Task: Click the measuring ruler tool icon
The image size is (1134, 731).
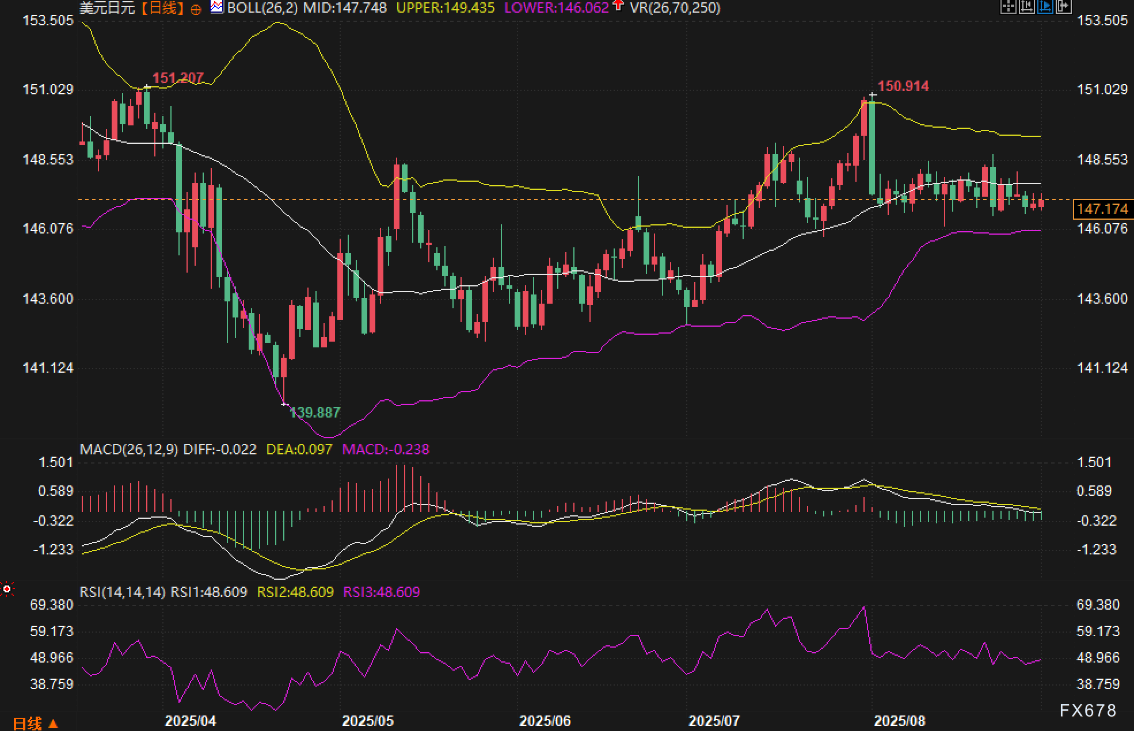Action: 1027,6
